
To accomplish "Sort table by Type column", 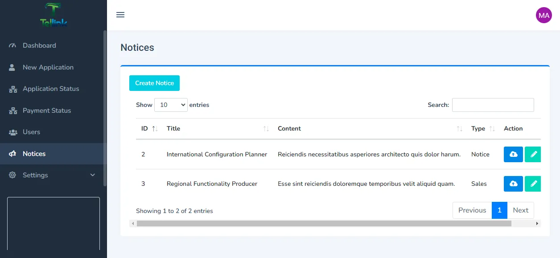I will point(482,128).
